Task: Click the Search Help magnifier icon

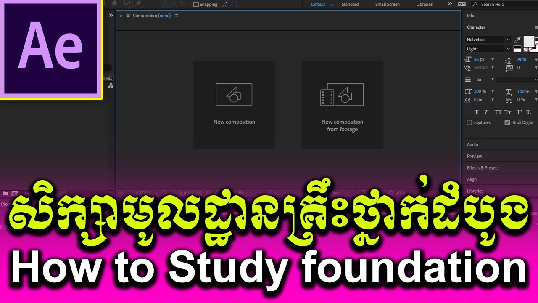Action: click(x=475, y=4)
